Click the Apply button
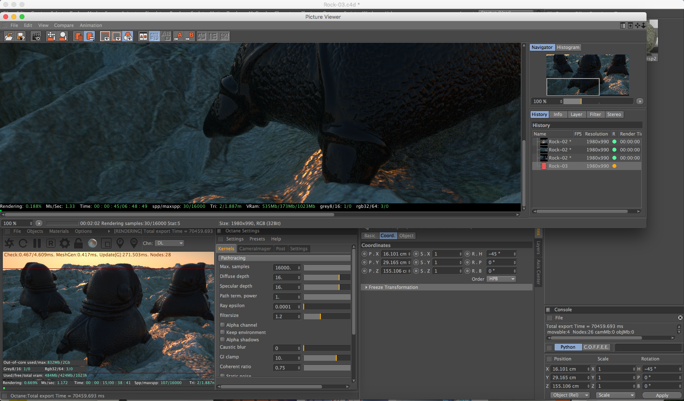 click(662, 395)
